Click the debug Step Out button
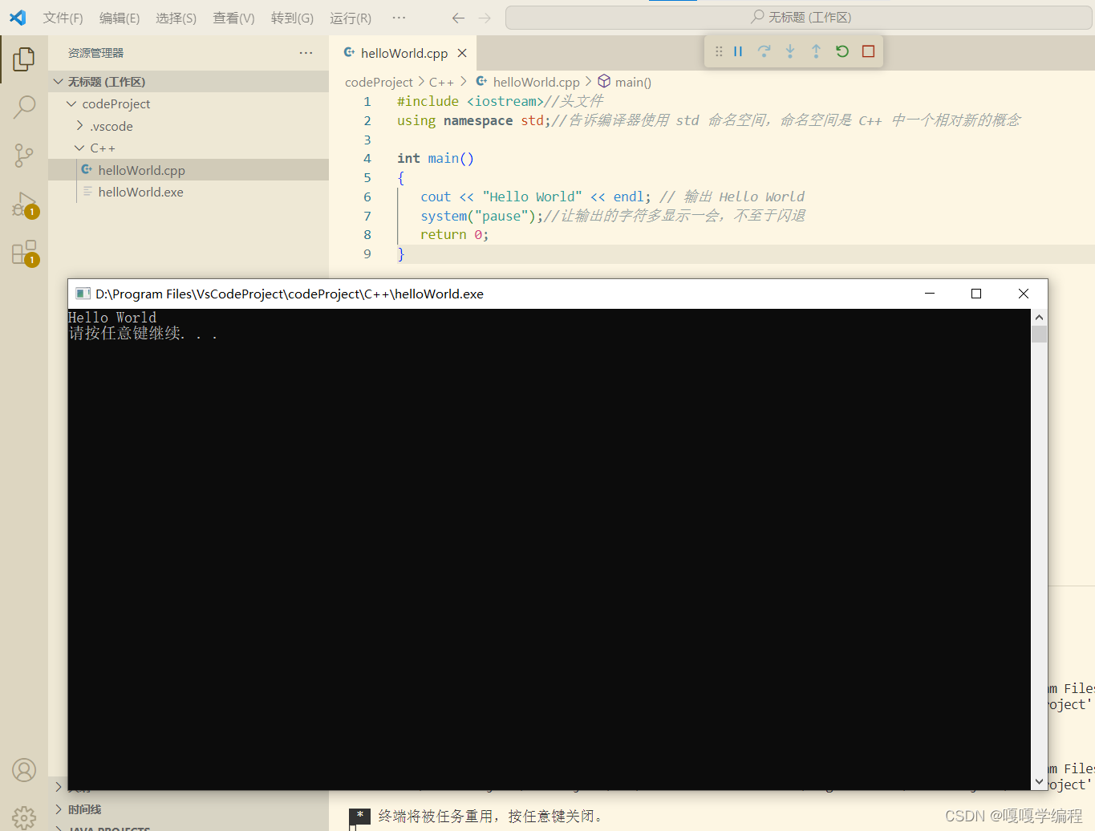The width and height of the screenshot is (1095, 831). [x=816, y=51]
